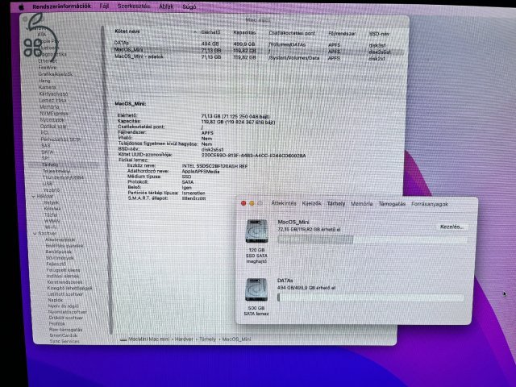
Task: Open the Súgó menu
Action: point(189,6)
